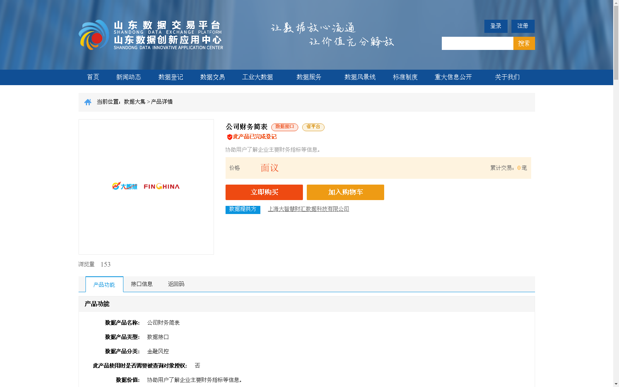Click the Shandong Data Exchange Platform logo
The image size is (619, 387).
[x=151, y=35]
